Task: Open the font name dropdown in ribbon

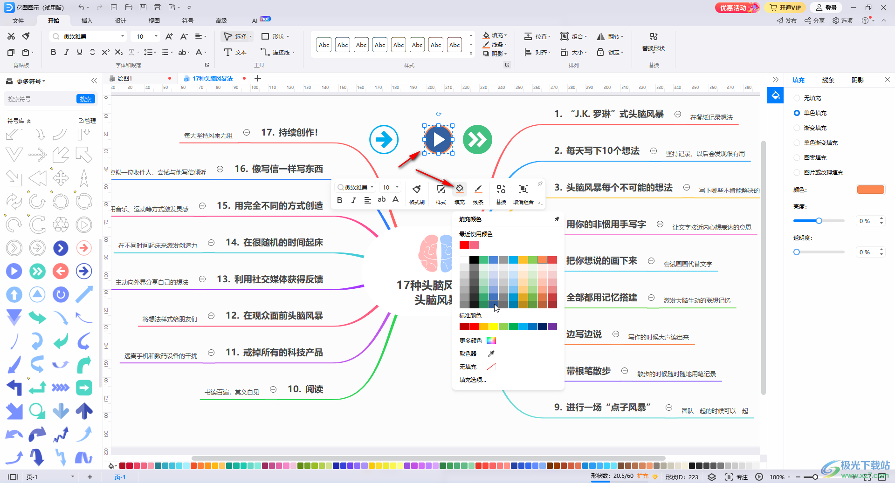Action: 123,36
